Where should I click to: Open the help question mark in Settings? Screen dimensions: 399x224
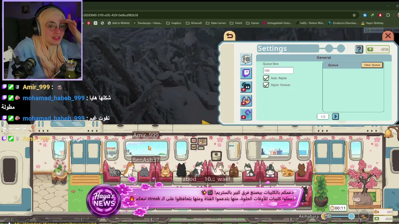[x=359, y=49]
